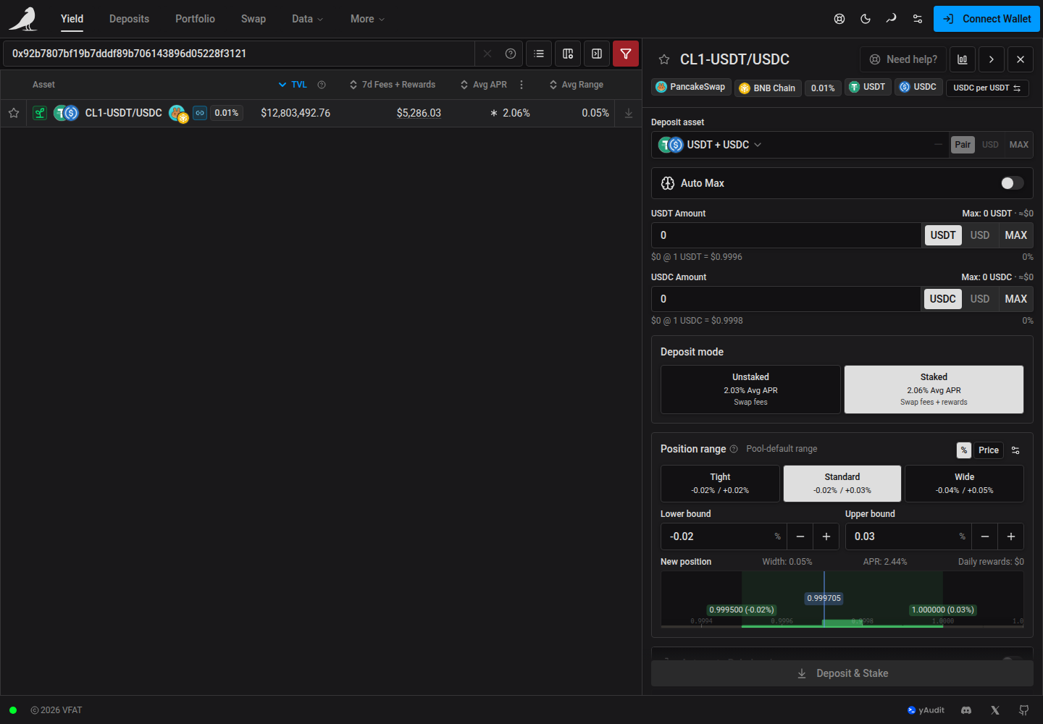The image size is (1043, 724).
Task: Switch range display to Price
Action: point(989,450)
